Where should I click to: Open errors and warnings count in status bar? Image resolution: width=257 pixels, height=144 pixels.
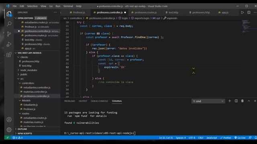pos(18,138)
